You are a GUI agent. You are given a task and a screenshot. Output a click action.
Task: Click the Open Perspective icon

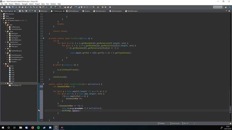point(225,7)
